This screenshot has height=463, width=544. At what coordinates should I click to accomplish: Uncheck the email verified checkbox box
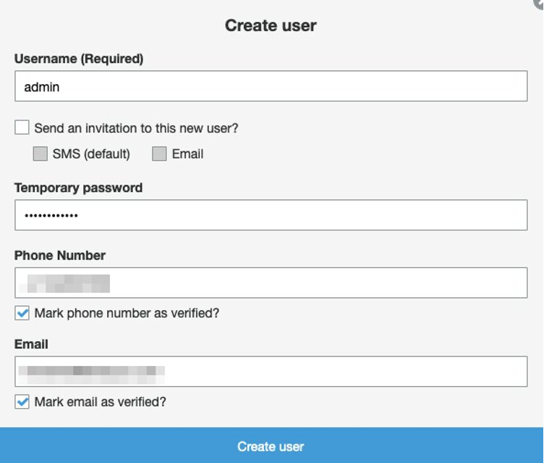pos(22,401)
